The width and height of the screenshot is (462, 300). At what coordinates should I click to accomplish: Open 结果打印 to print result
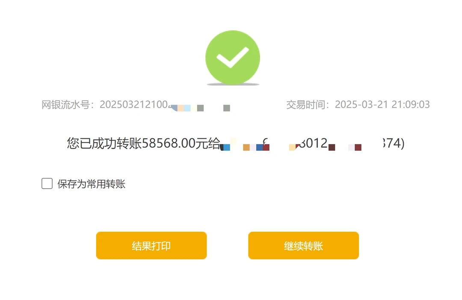[151, 245]
